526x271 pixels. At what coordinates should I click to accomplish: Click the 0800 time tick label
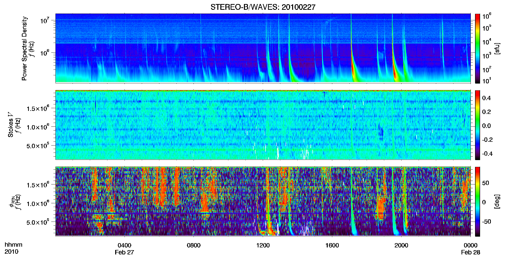194,245
